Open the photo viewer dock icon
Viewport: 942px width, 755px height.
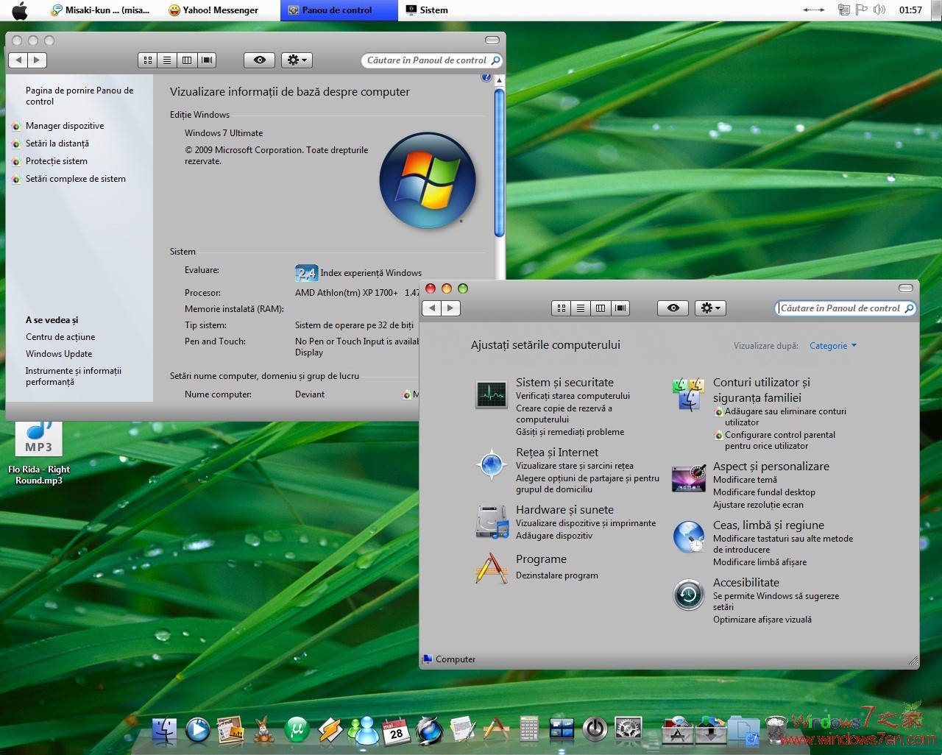point(230,730)
